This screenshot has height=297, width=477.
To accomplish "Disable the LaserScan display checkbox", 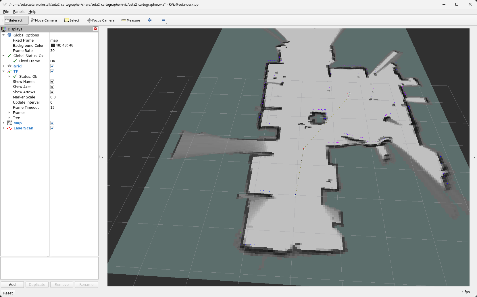I will pyautogui.click(x=52, y=128).
